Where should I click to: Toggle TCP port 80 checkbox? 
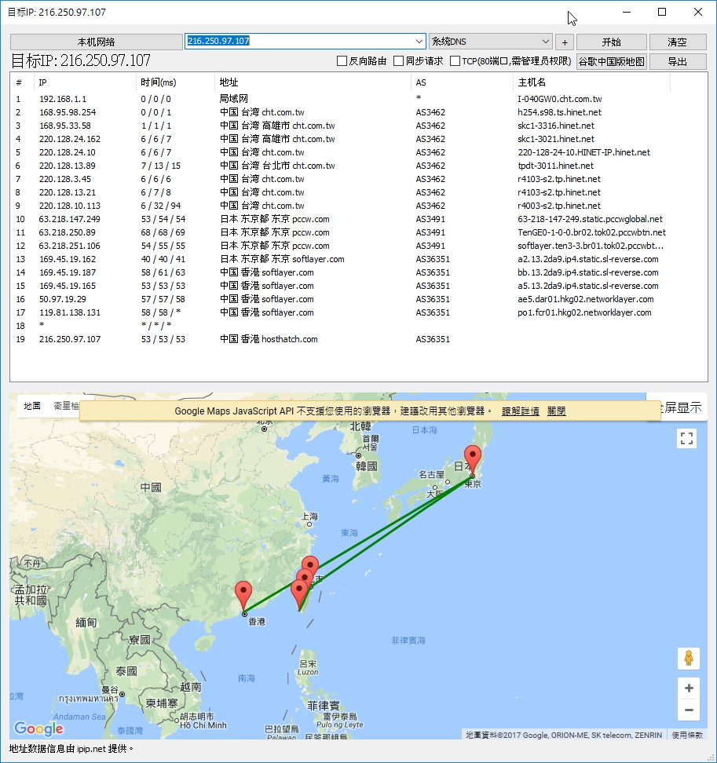pos(455,60)
